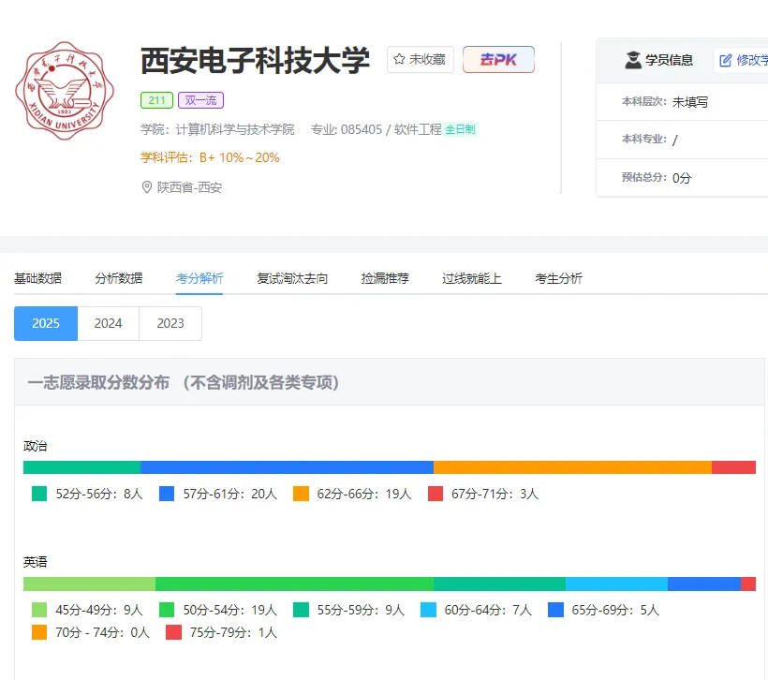Click the 双一流 tag badge

pyautogui.click(x=200, y=100)
